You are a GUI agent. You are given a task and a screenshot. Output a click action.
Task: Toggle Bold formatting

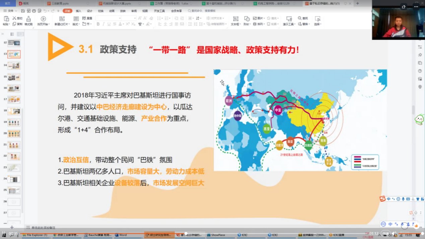pyautogui.click(x=98, y=24)
